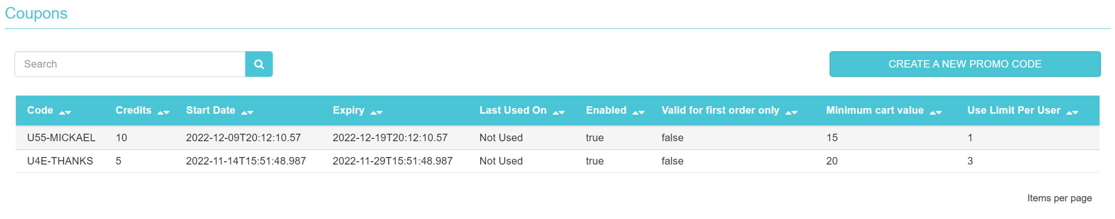Click Not Used cell for U4E-THANKS
1115x219 pixels.
tap(501, 161)
